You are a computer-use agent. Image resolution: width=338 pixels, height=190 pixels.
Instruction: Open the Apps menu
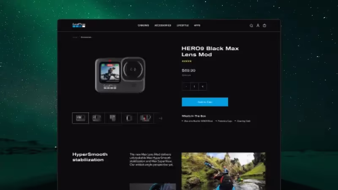[x=197, y=25]
